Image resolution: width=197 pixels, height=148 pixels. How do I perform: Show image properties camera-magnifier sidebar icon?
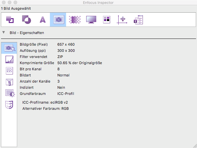pos(9,48)
